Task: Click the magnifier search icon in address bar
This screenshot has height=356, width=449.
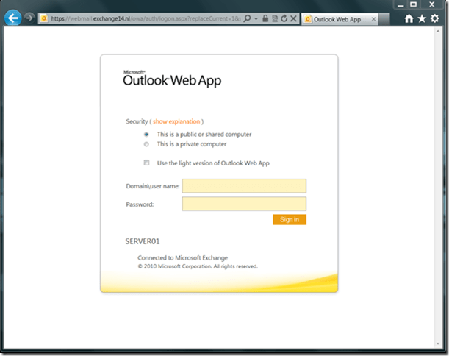Action: pos(246,18)
